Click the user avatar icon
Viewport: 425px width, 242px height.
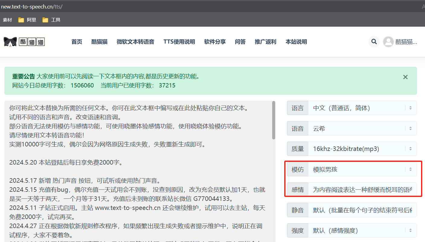tap(388, 42)
